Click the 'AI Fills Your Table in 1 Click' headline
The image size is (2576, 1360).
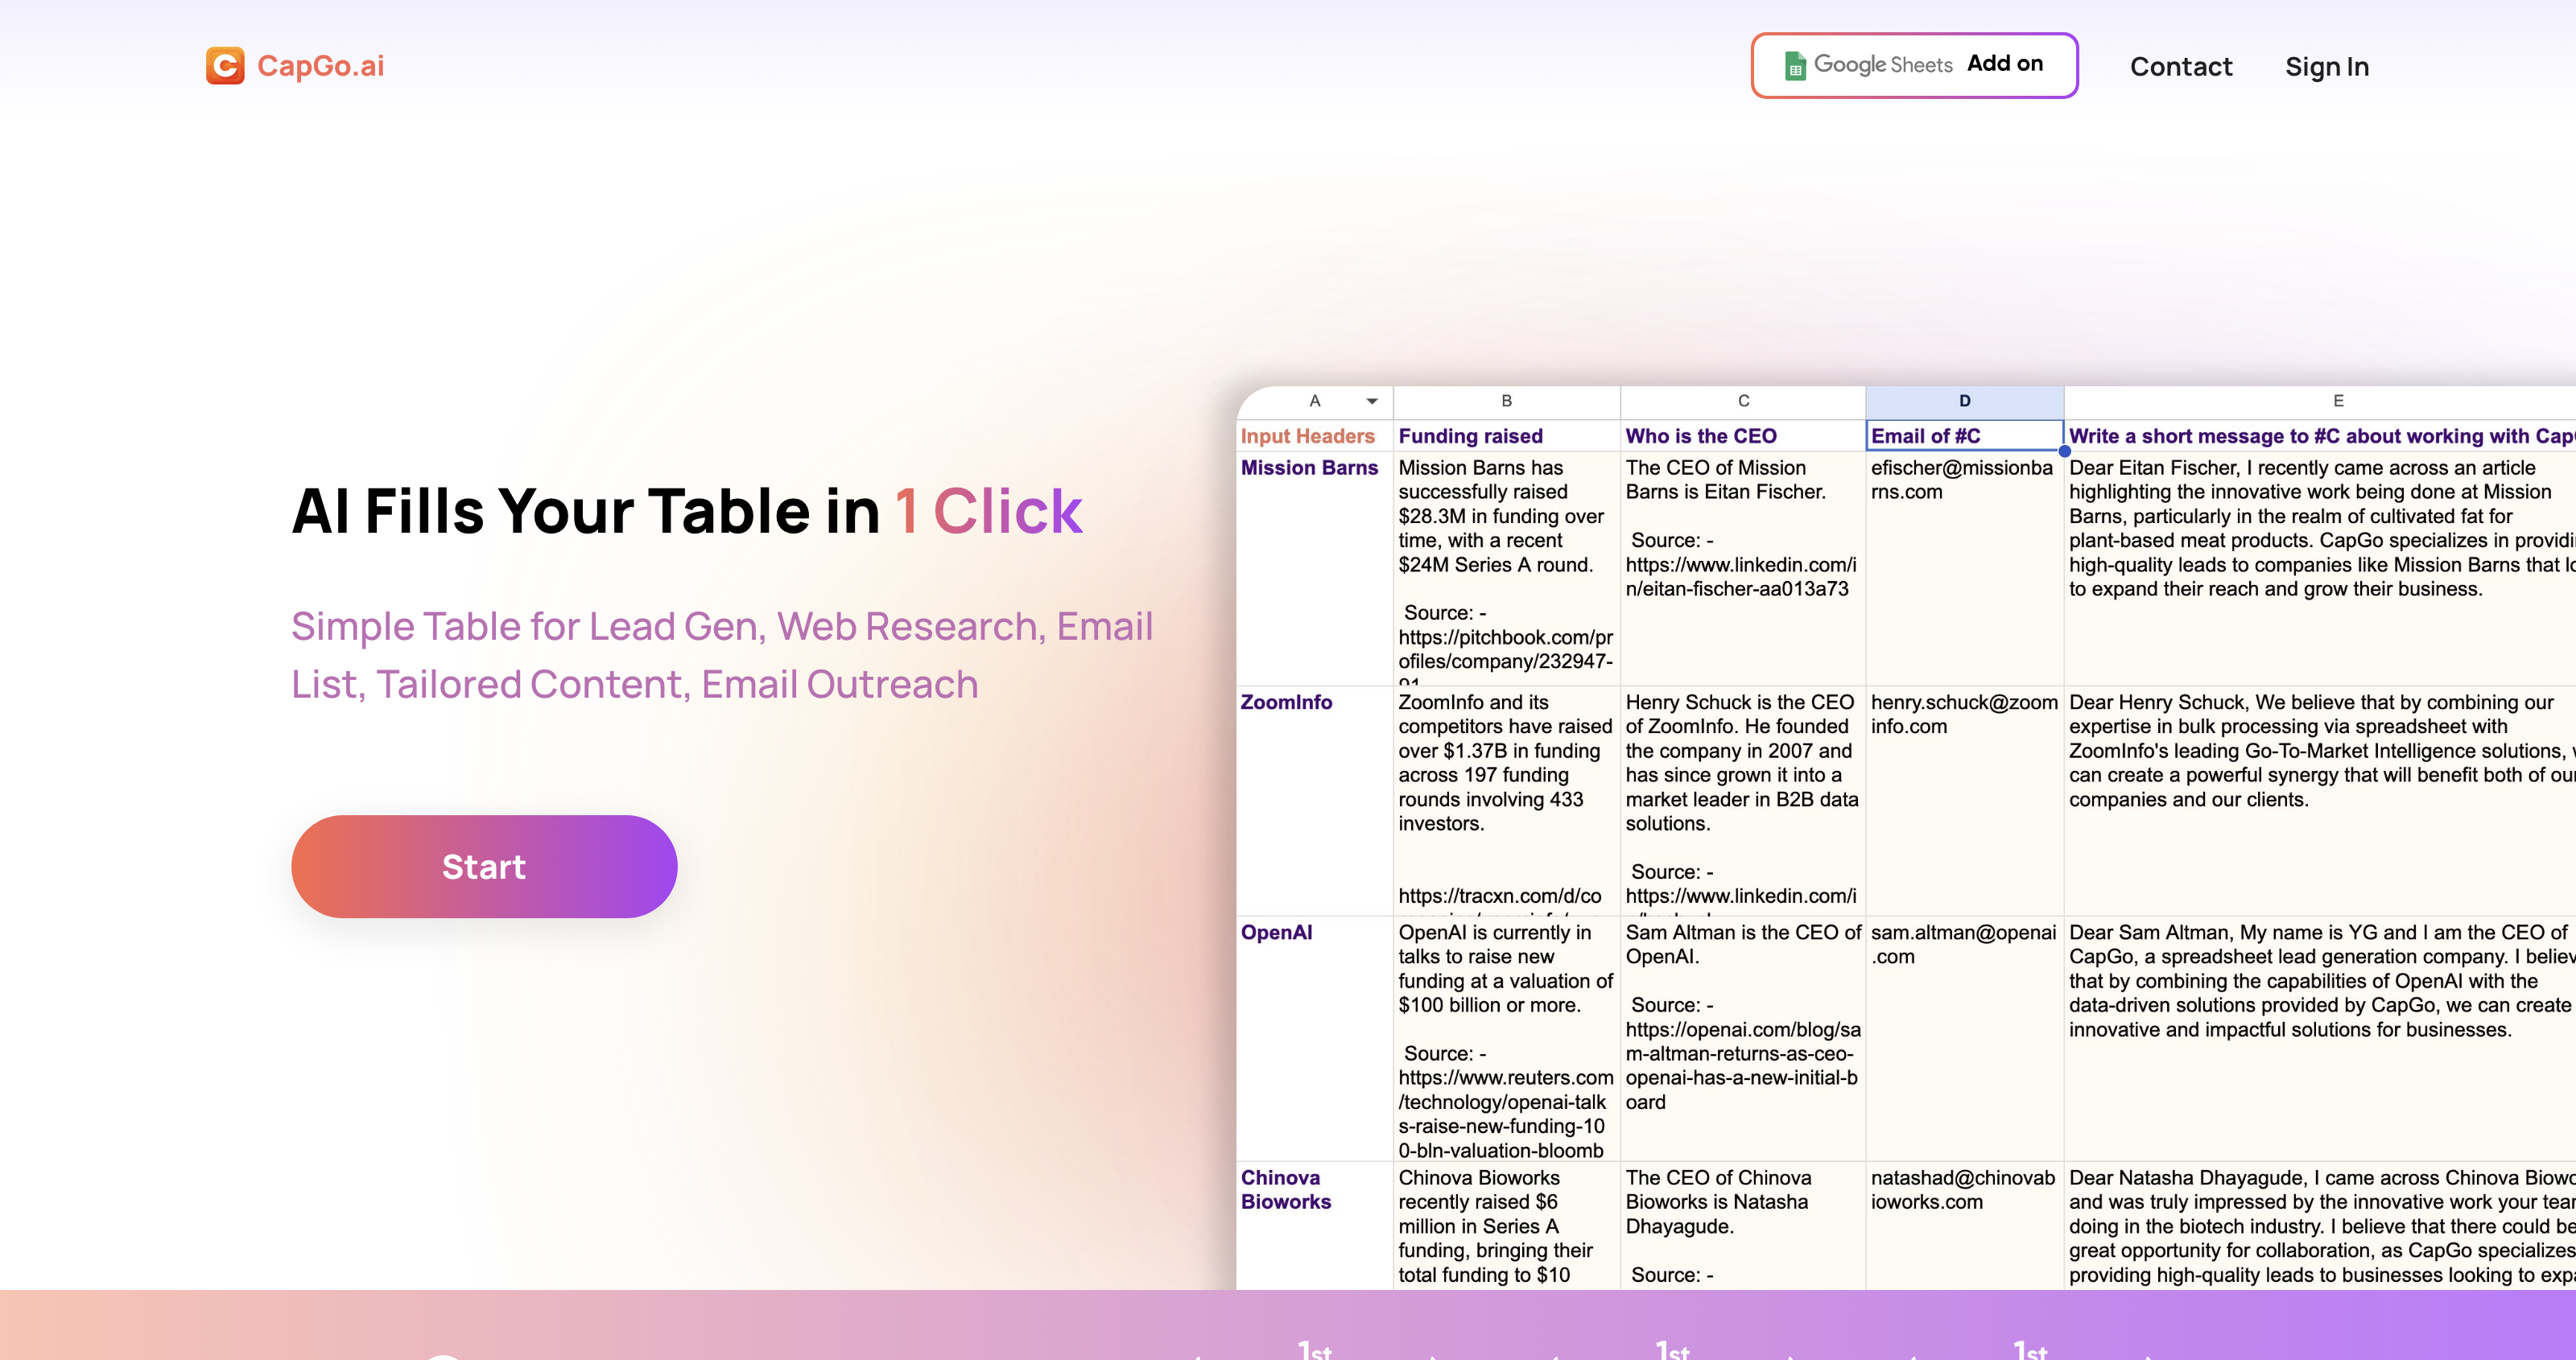pos(687,511)
